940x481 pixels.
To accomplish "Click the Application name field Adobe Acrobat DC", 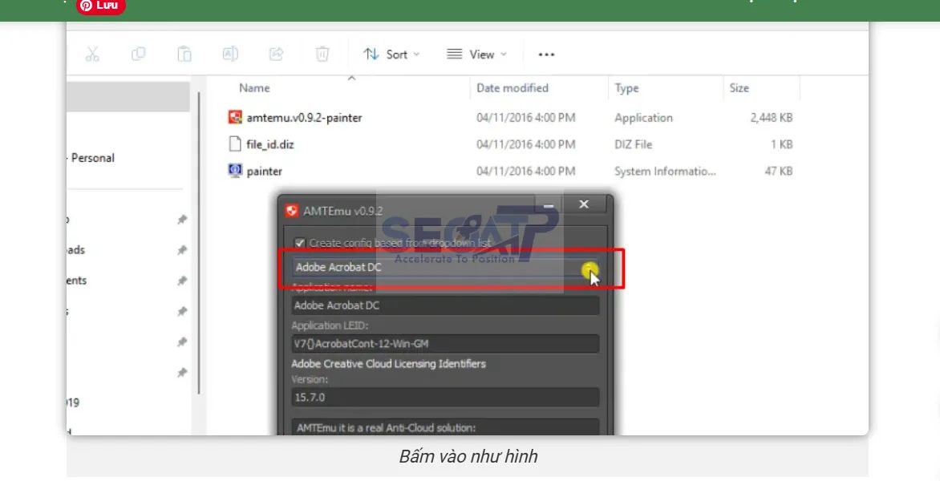I will click(x=445, y=305).
